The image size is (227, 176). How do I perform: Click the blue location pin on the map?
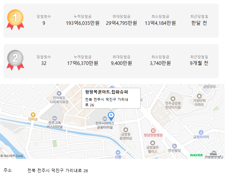111,116
